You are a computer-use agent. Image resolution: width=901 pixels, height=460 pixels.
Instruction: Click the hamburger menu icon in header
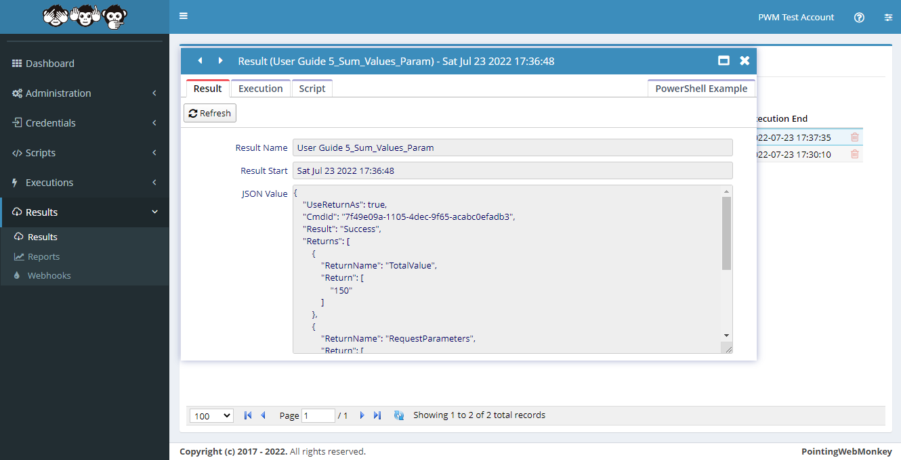[x=184, y=16]
